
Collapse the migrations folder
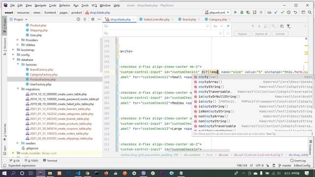18,89
